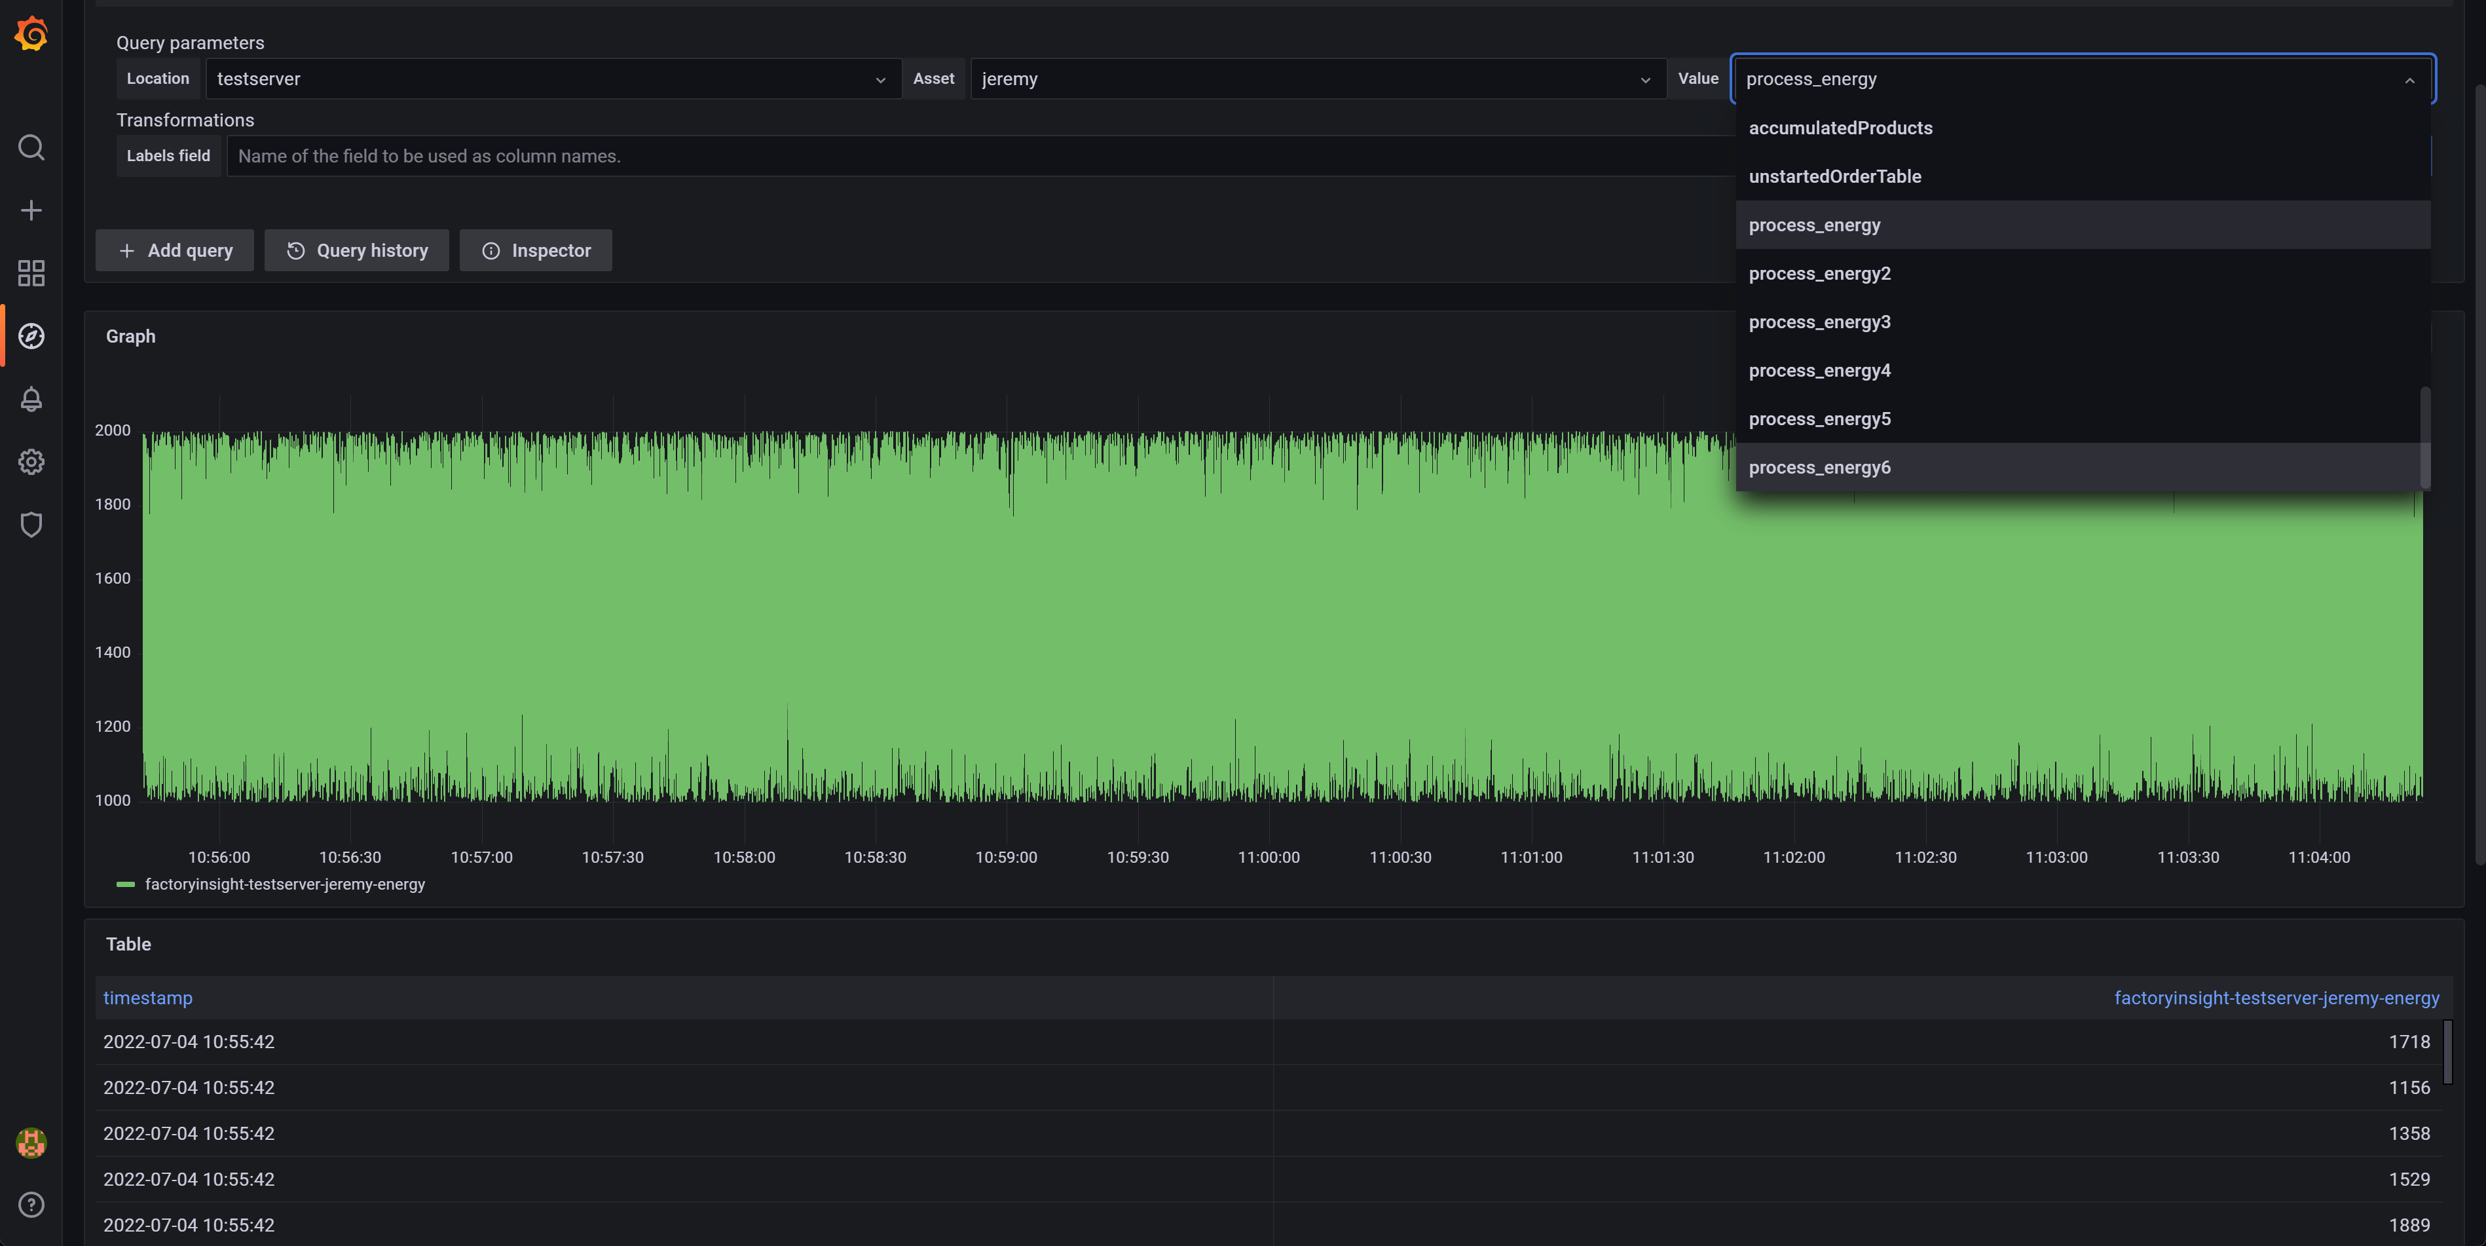
Task: Click the Server Admin shield icon
Action: [31, 524]
